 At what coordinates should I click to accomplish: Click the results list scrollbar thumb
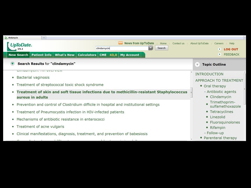[191, 92]
